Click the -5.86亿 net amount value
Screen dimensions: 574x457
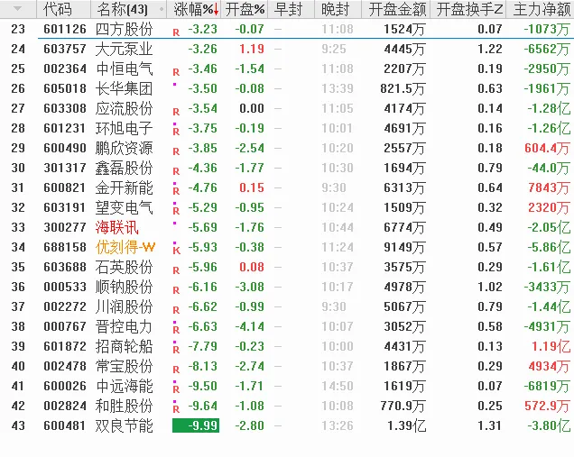(549, 247)
